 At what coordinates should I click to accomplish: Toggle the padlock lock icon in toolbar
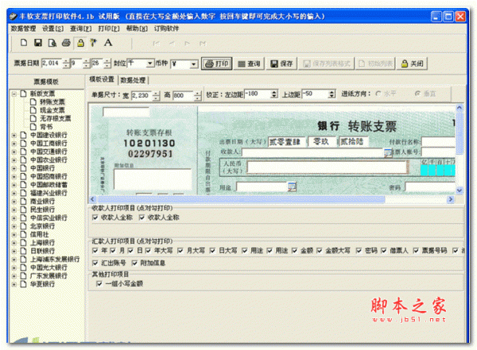click(80, 43)
